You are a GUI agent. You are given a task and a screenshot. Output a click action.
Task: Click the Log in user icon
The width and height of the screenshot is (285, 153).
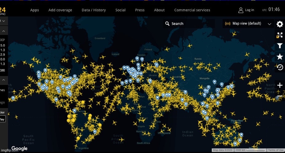(x=241, y=10)
